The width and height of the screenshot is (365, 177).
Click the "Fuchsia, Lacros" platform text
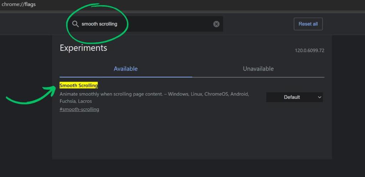click(x=76, y=101)
